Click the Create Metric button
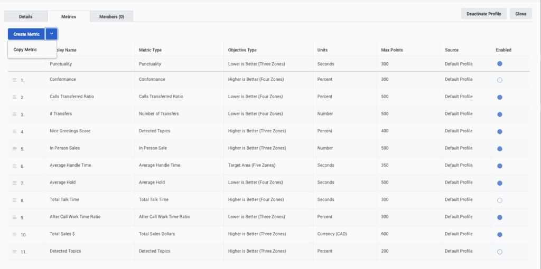Screen dimensions: 541x269 tap(26, 34)
